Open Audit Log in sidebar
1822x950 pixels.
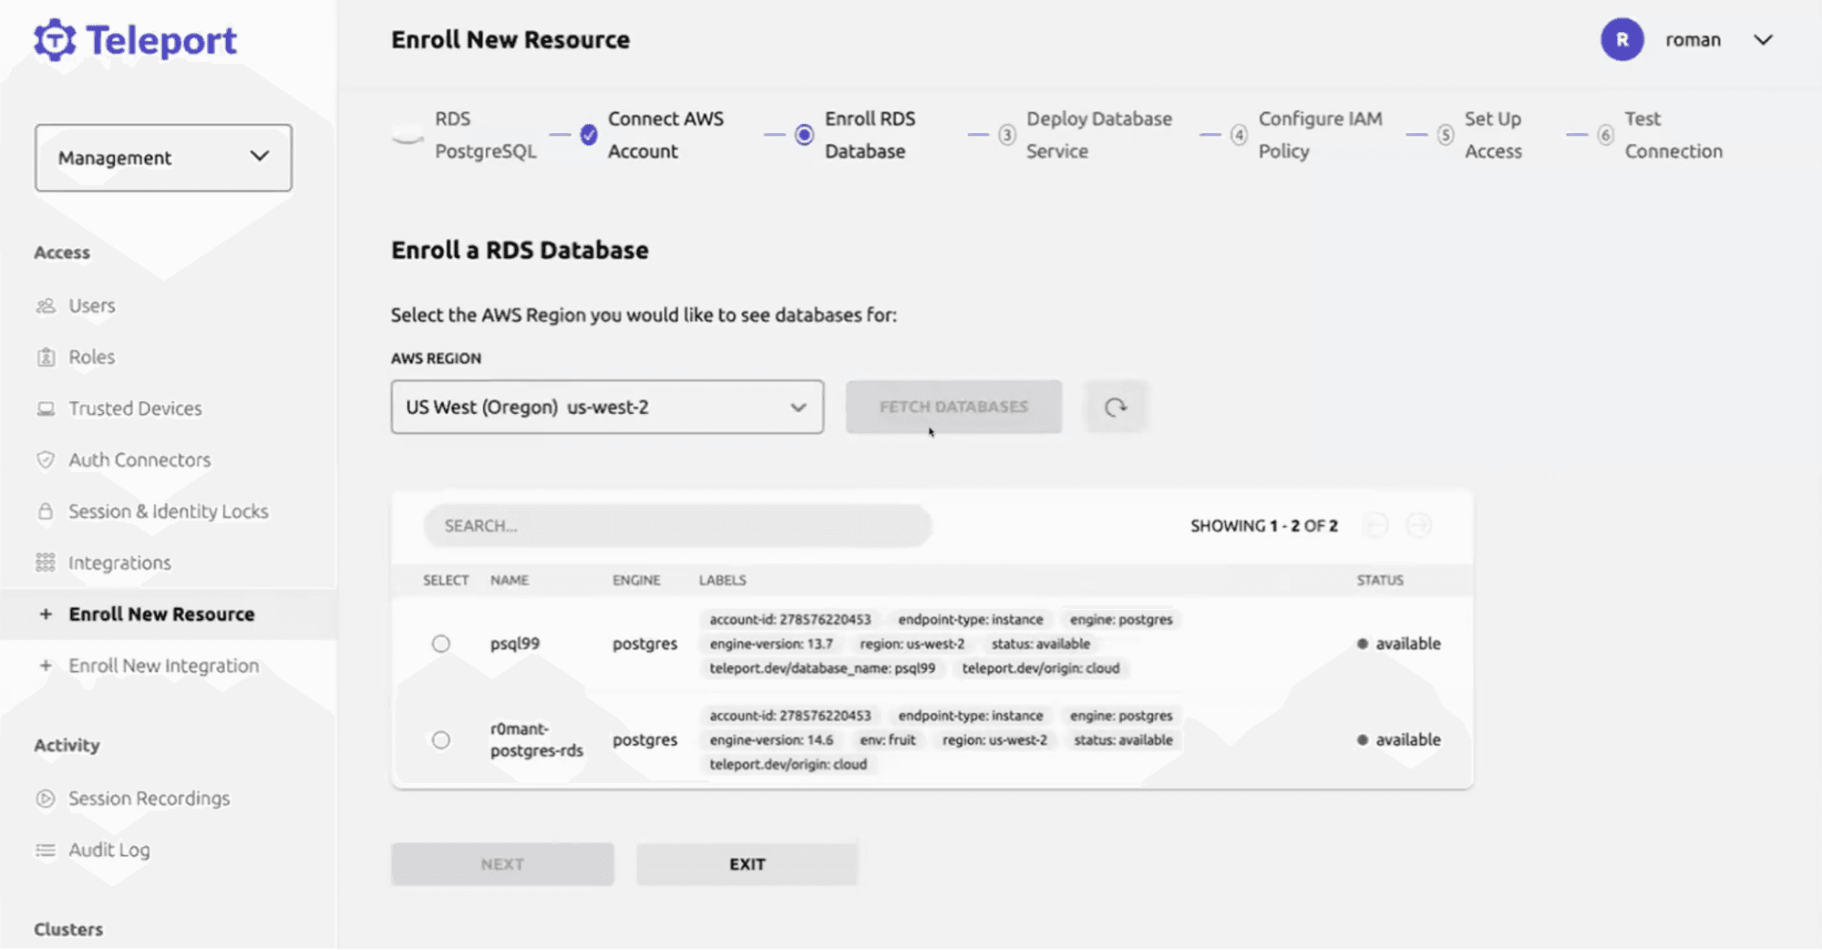pyautogui.click(x=109, y=850)
